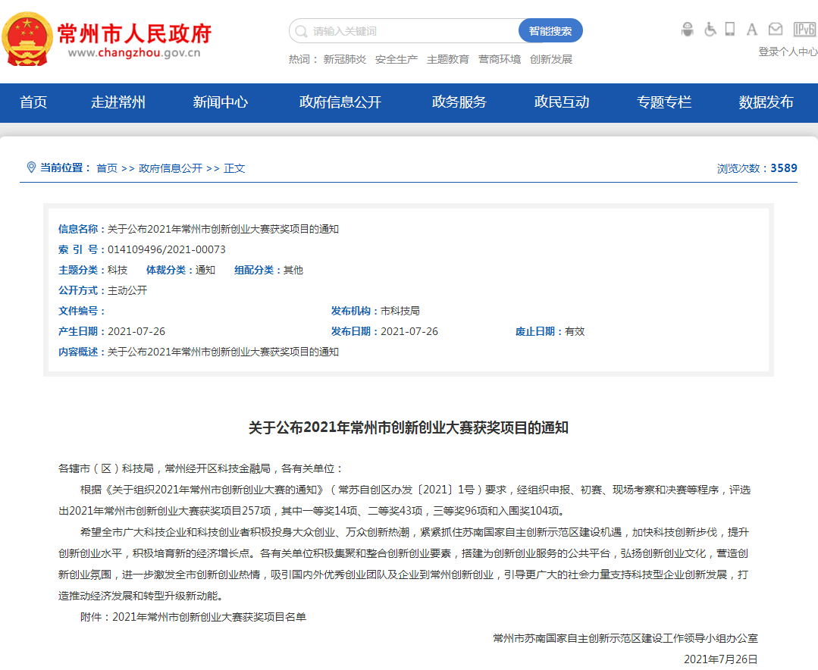Go to 数据发布 in the nav bar
This screenshot has width=818, height=670.
pyautogui.click(x=766, y=102)
